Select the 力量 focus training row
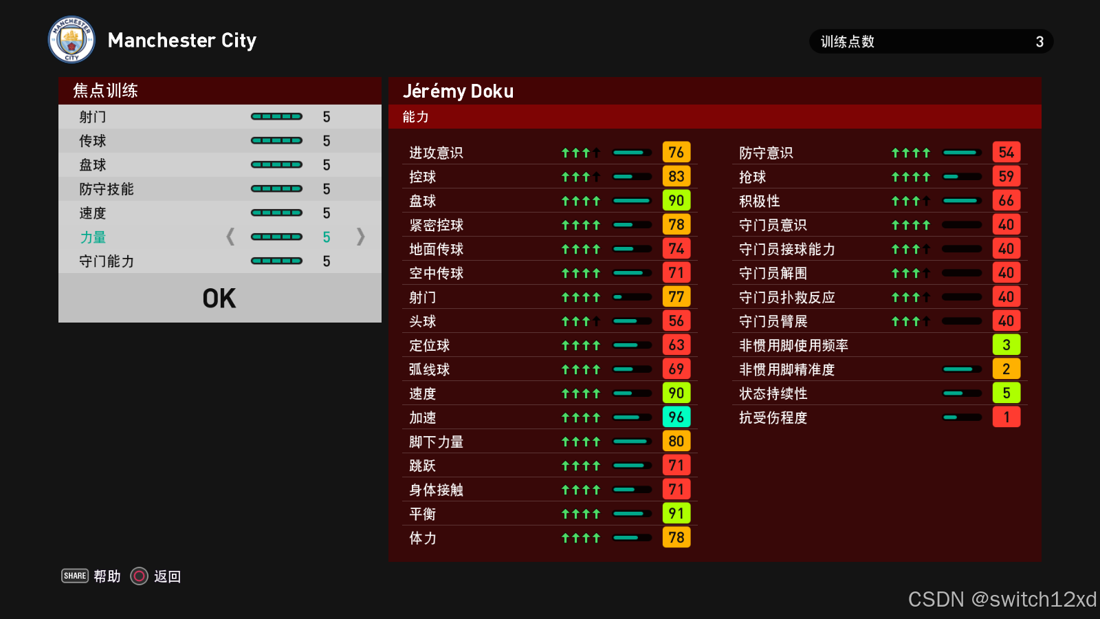 pos(220,237)
